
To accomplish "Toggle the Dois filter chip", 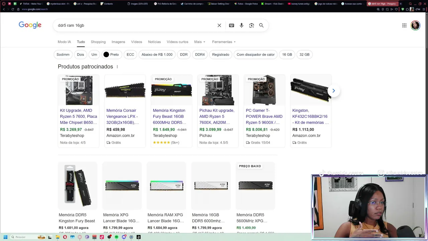I will 81,55.
